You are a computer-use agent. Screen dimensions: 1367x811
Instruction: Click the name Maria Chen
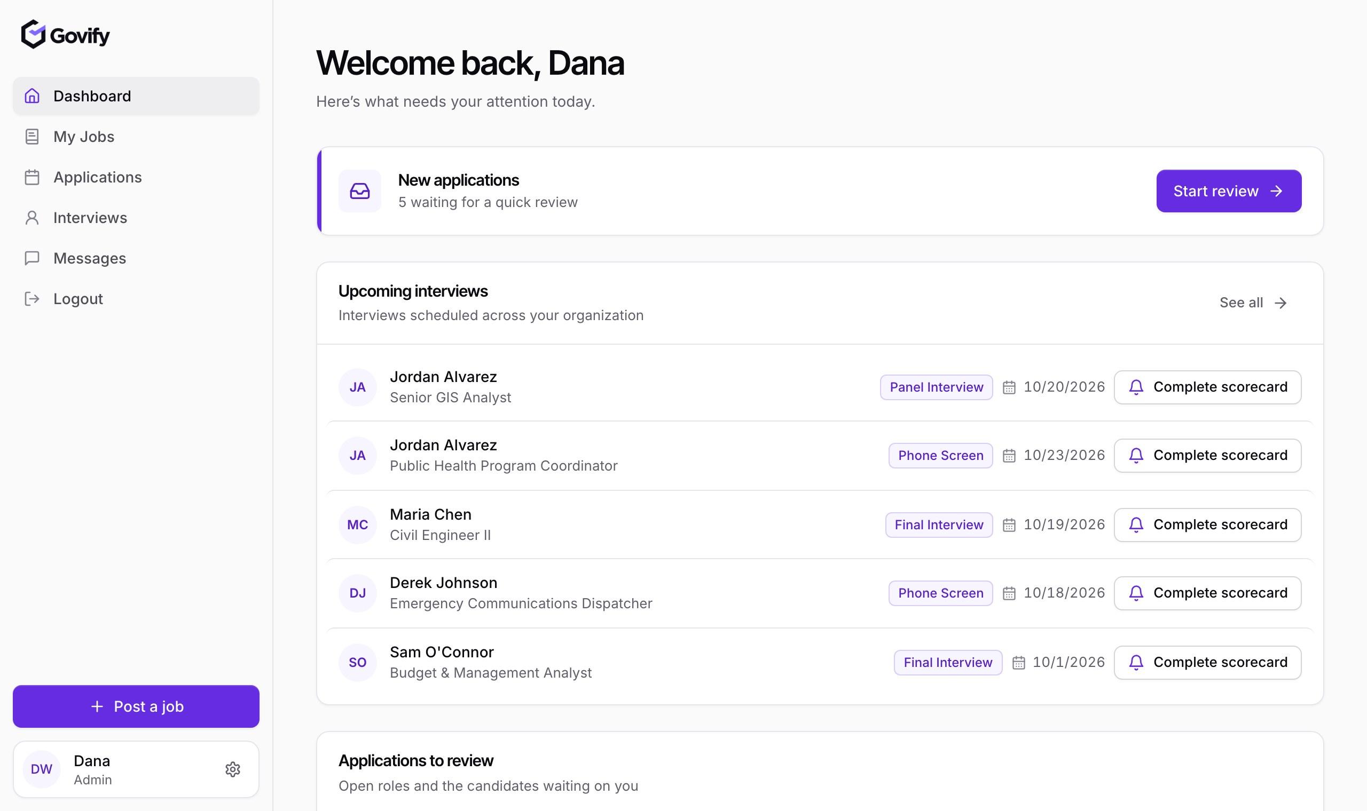[430, 514]
